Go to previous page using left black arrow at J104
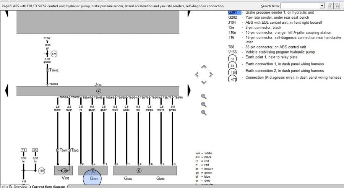 pyautogui.click(x=6, y=91)
